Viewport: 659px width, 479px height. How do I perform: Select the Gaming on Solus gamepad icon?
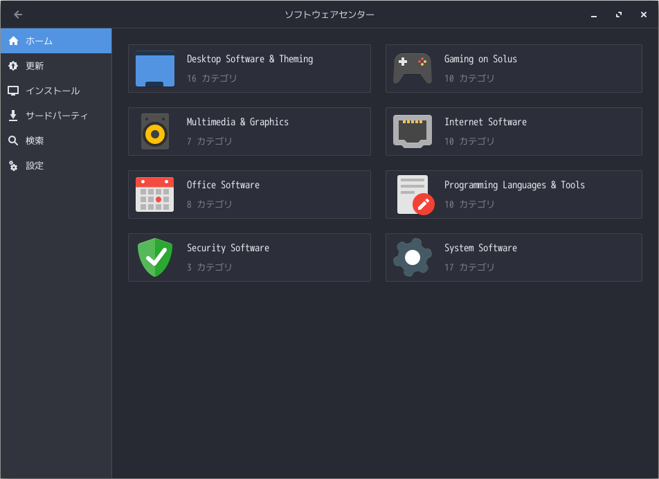[x=412, y=68]
